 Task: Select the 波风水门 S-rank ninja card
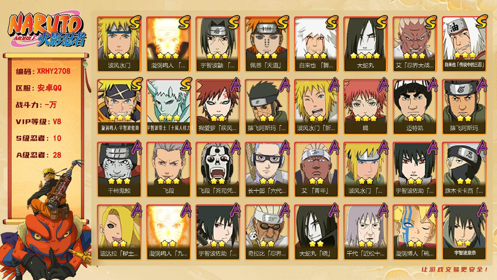point(119,44)
